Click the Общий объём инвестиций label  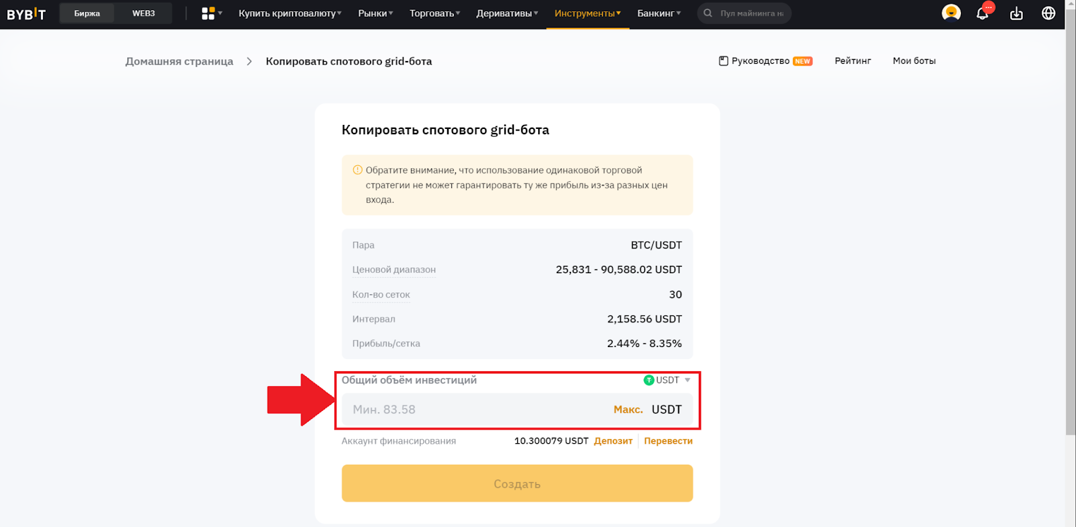pyautogui.click(x=409, y=380)
